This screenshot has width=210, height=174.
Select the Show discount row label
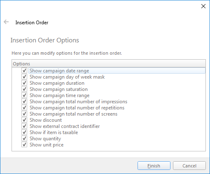coord(46,120)
